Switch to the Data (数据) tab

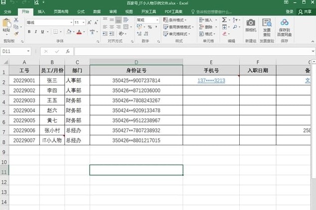97,11
